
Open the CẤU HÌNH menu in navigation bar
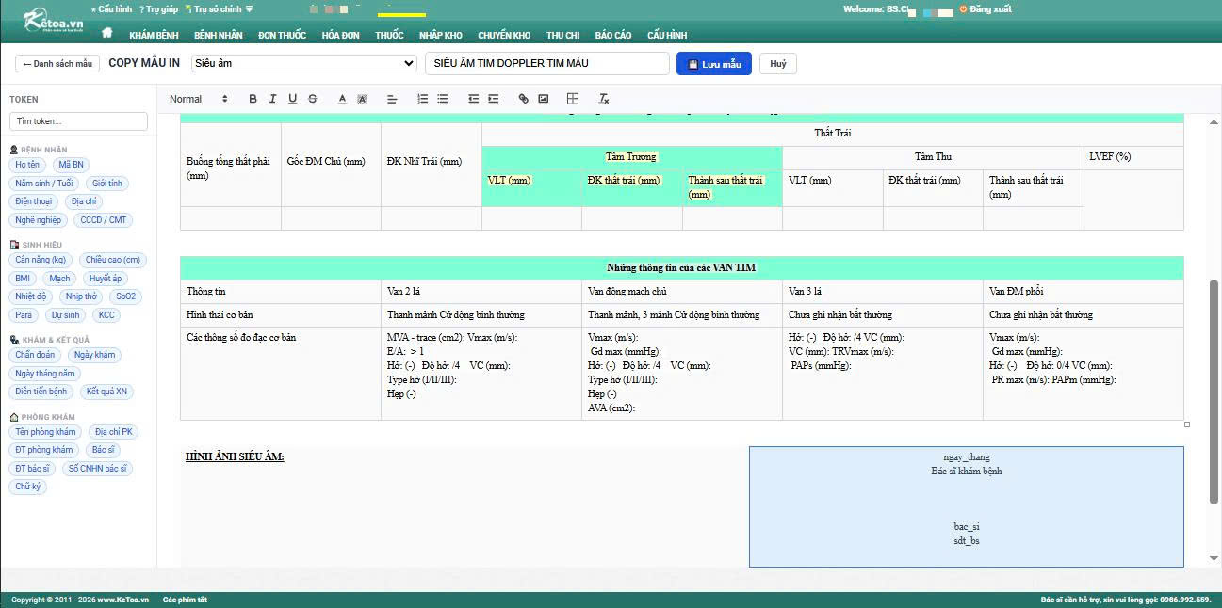tap(667, 35)
